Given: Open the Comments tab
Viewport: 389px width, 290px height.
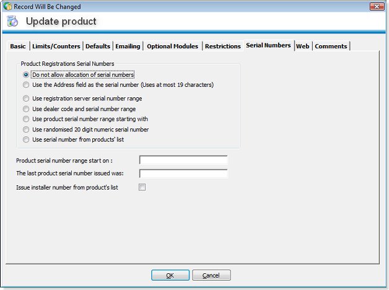Looking at the screenshot, I should [331, 46].
